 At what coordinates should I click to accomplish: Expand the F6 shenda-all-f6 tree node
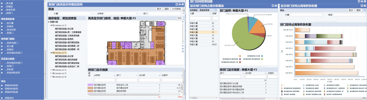[51, 77]
